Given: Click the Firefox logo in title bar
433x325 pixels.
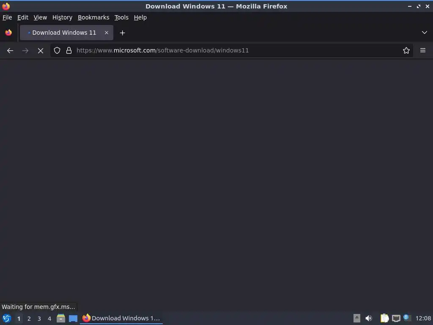Looking at the screenshot, I should tap(6, 6).
